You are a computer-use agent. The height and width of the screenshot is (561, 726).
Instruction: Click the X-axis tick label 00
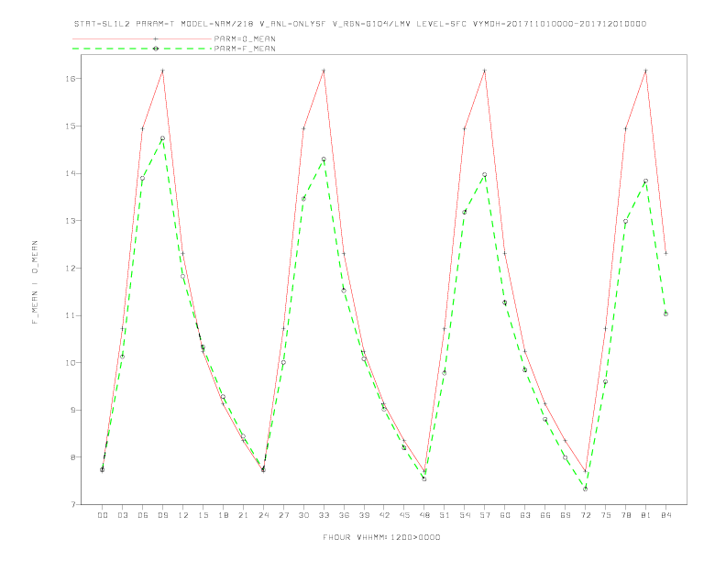[103, 515]
